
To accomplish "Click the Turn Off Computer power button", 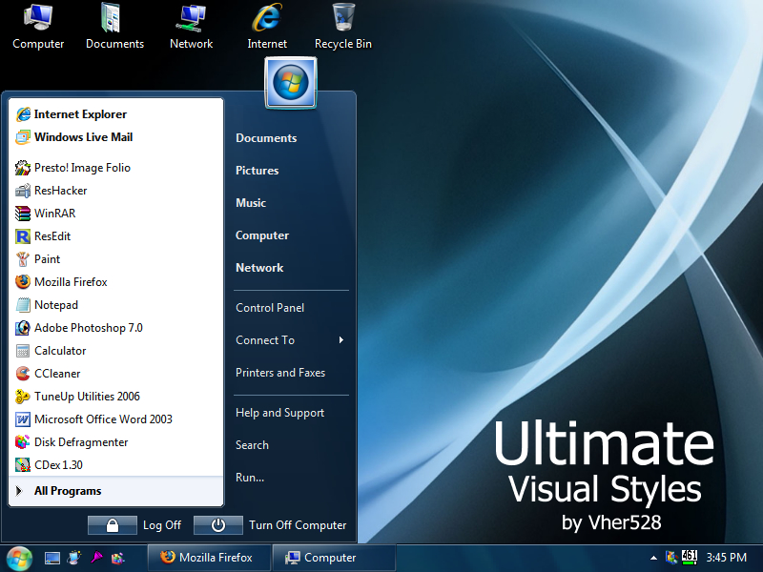I will click(218, 525).
